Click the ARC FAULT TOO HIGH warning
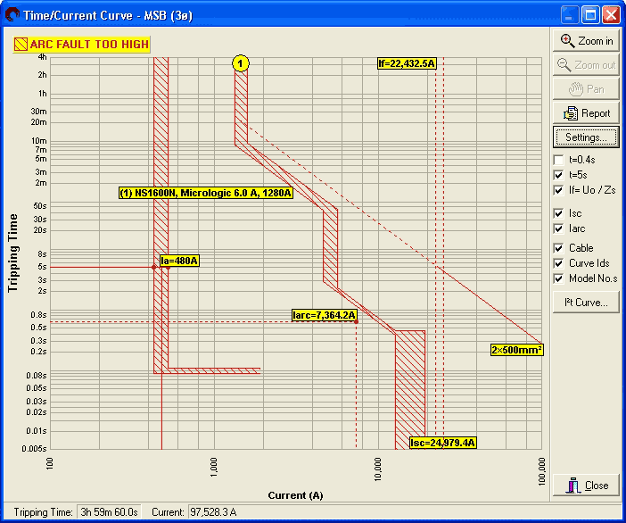The height and width of the screenshot is (523, 626). coord(82,44)
